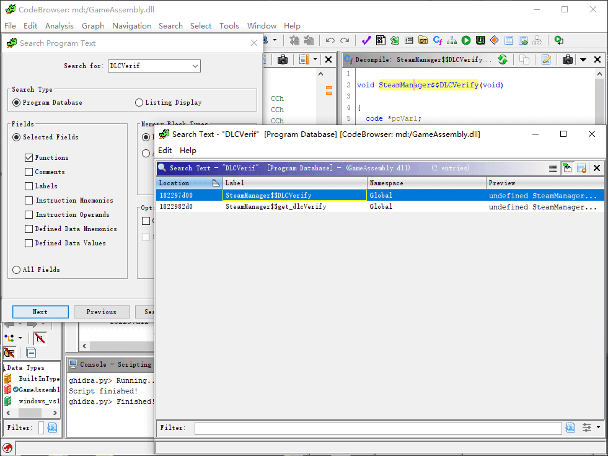Image resolution: width=608 pixels, height=456 pixels.
Task: Expand the Search for combo box dropdown
Action: point(195,66)
